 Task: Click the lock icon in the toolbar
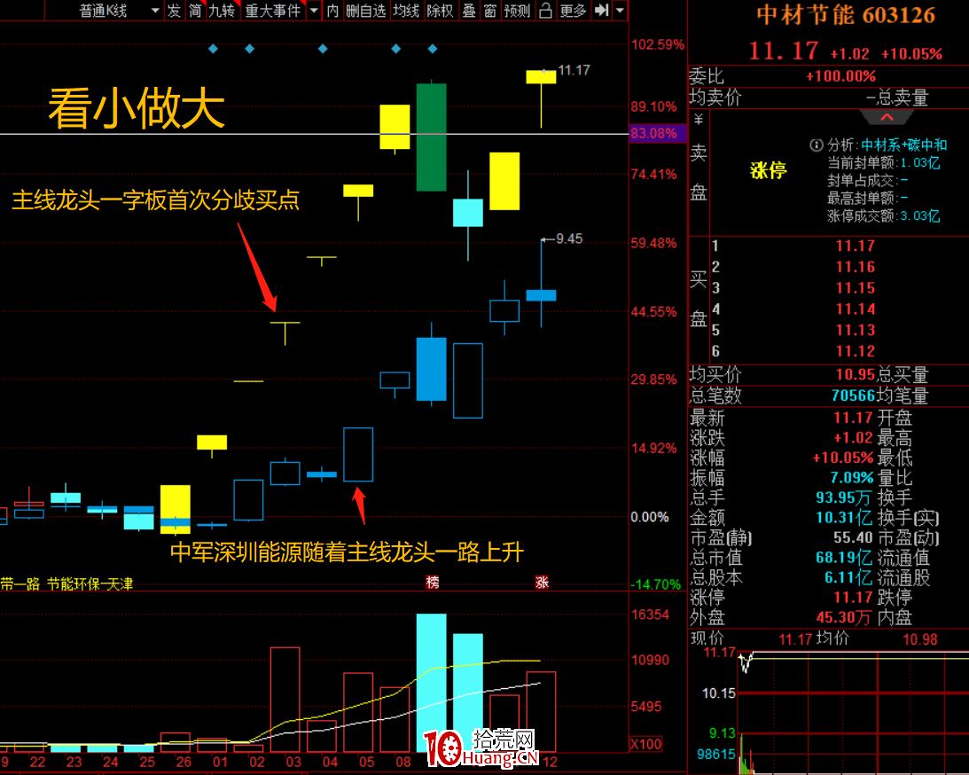click(545, 12)
